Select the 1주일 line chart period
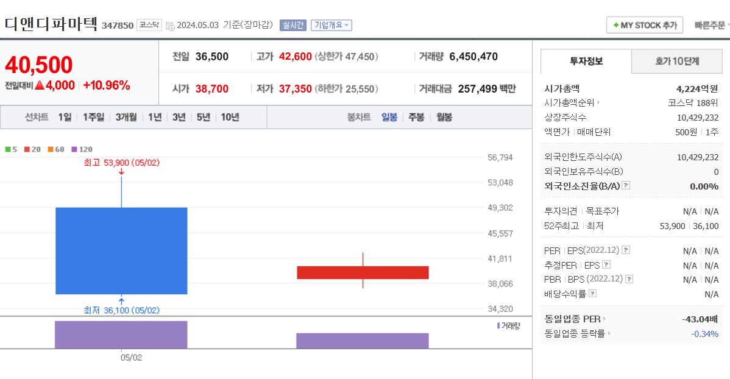The image size is (730, 379). pos(94,118)
